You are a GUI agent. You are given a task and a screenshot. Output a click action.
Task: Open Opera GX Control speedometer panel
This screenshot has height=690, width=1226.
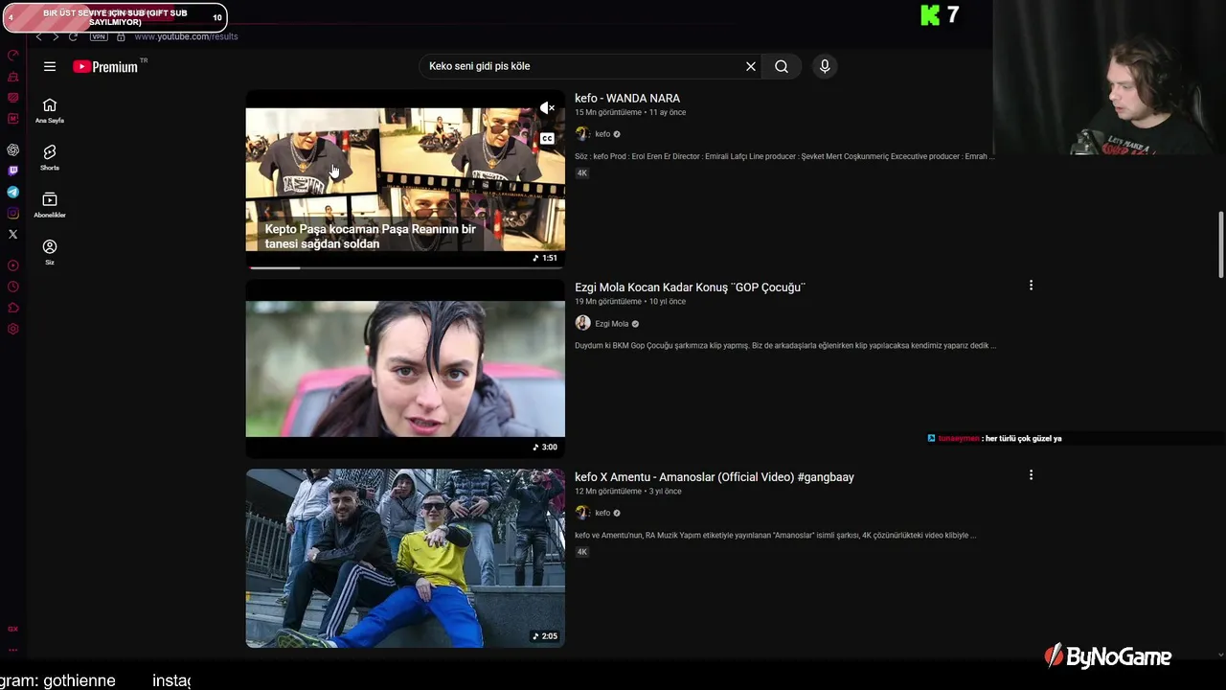tap(13, 55)
